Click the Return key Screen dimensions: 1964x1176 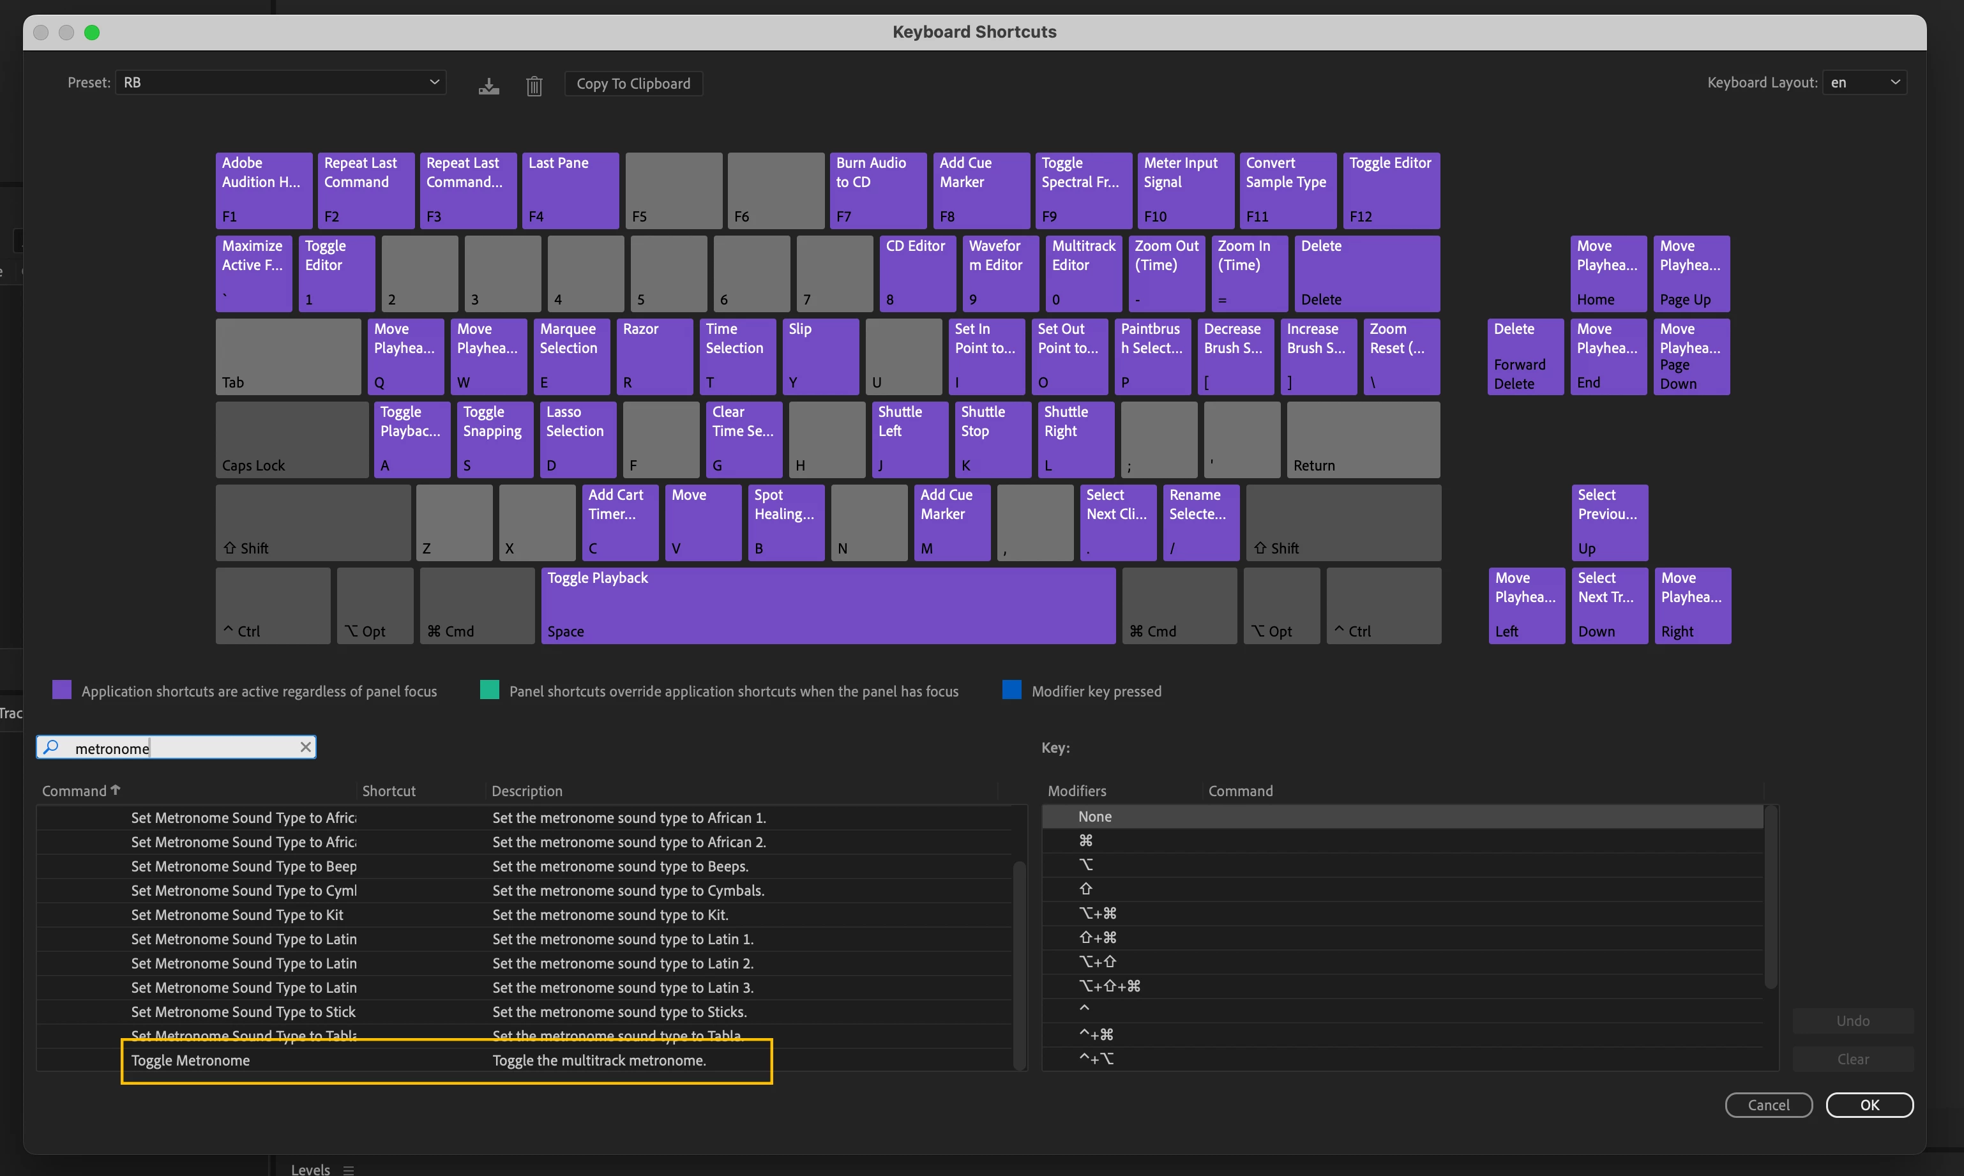coord(1363,440)
